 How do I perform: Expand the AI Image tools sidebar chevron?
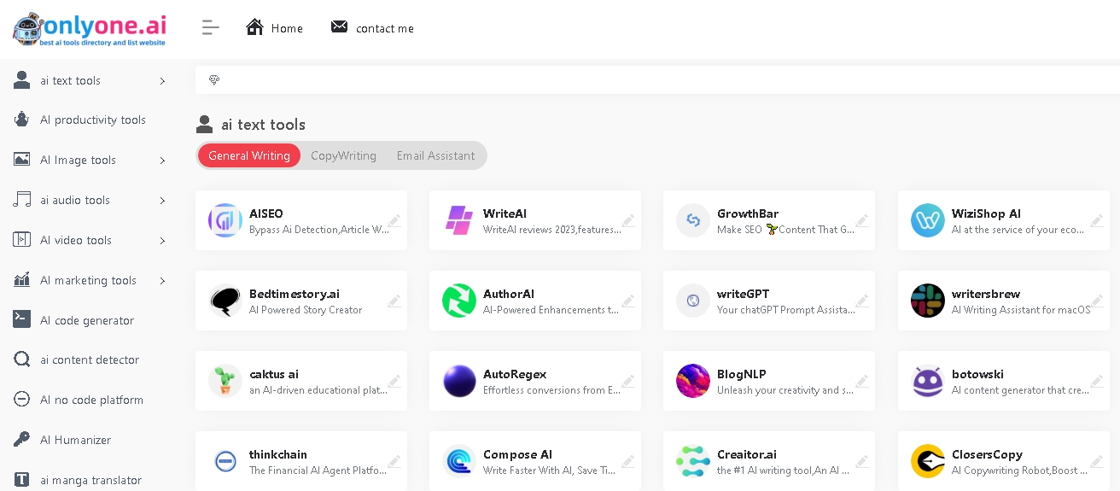tap(162, 161)
